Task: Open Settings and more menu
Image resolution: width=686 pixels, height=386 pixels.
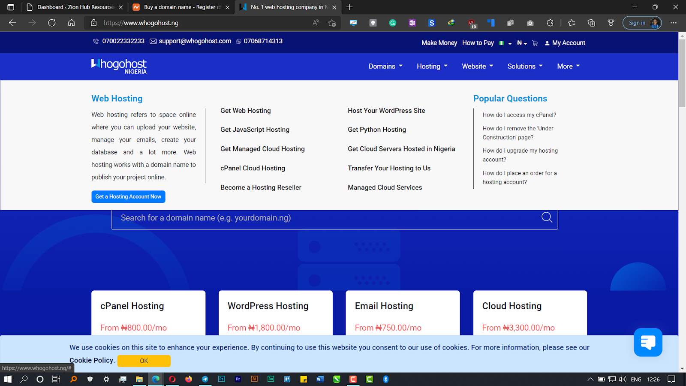Action: (674, 23)
